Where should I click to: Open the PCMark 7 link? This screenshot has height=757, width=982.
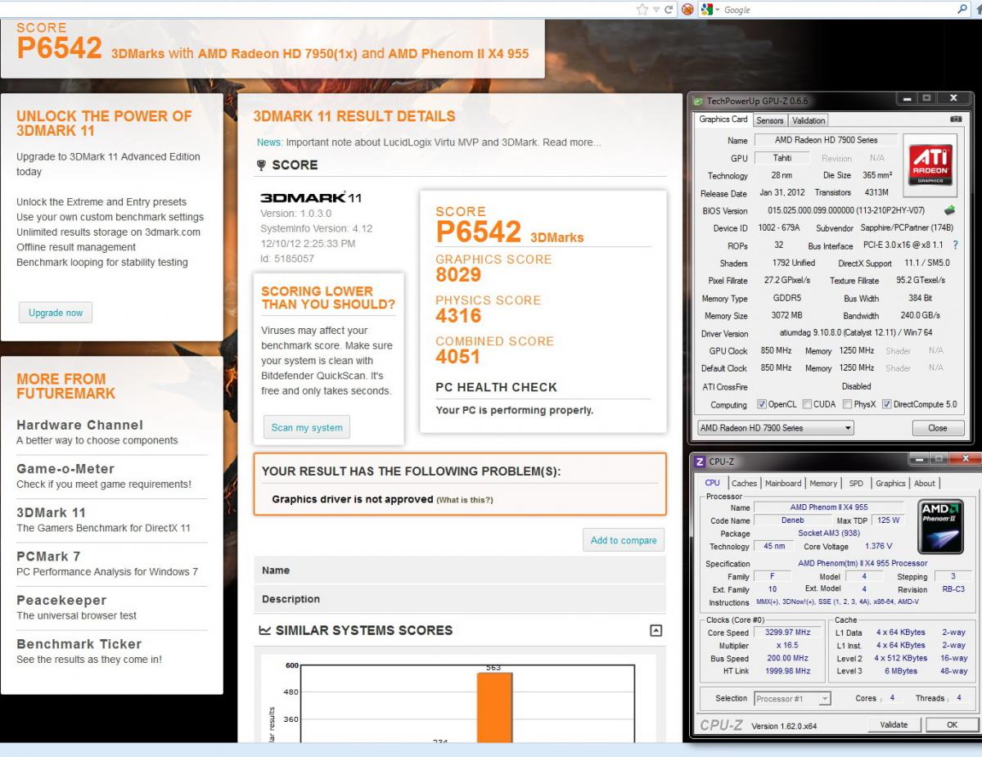(x=48, y=556)
